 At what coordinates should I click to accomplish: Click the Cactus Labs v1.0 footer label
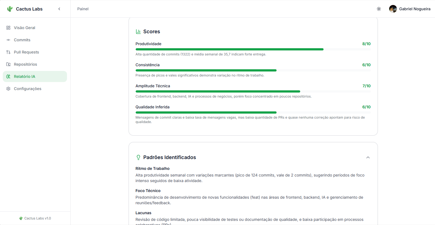pyautogui.click(x=35, y=218)
